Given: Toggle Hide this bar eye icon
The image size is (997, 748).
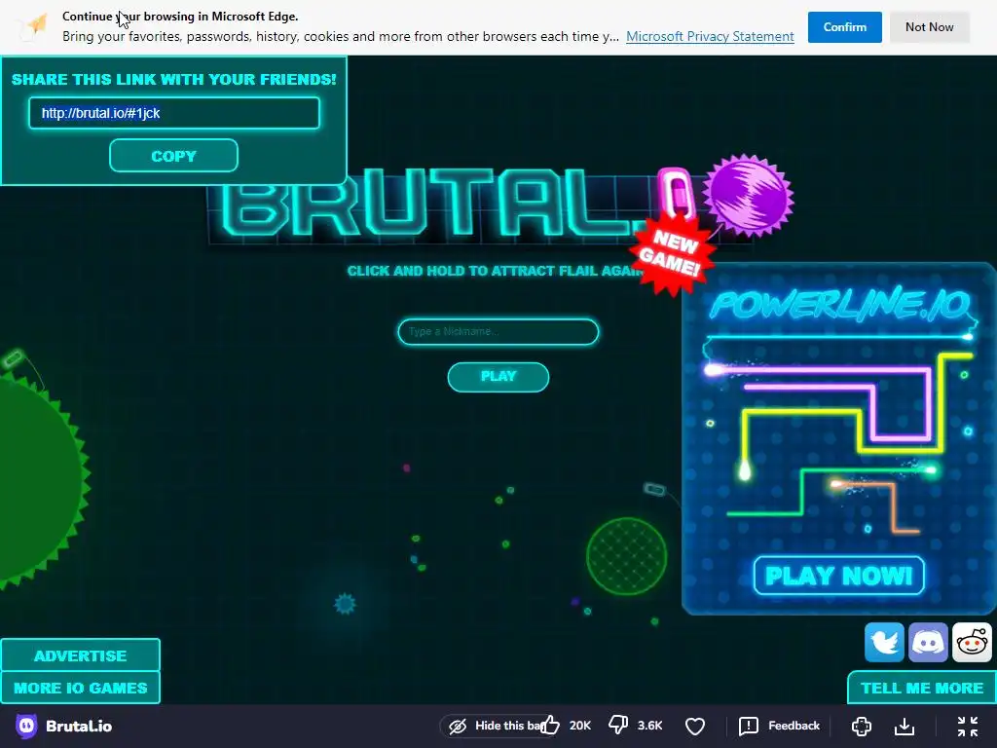Looking at the screenshot, I should pyautogui.click(x=458, y=726).
